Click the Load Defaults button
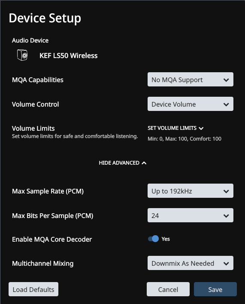Viewport: 245px width, 304px height. 33,289
